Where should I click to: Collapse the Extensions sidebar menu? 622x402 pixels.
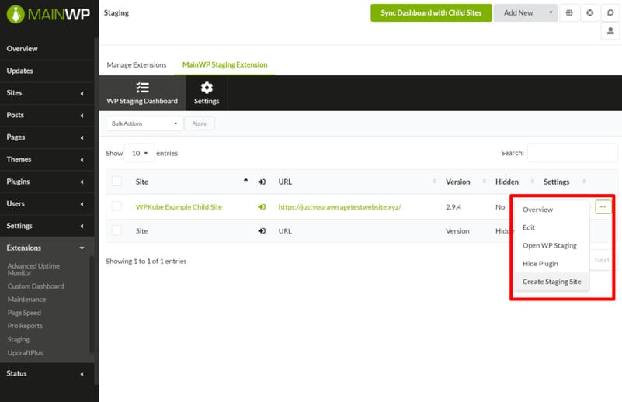pos(47,248)
